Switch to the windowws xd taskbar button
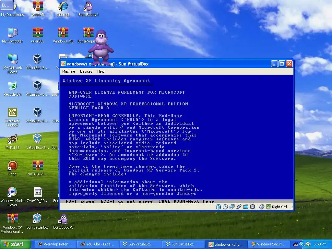 226,244
